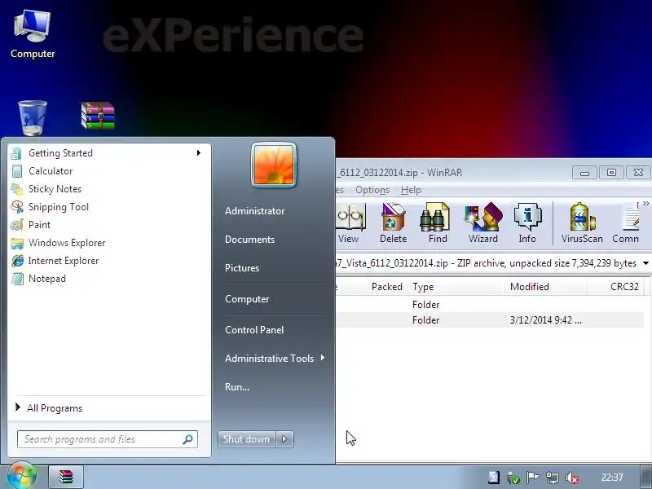
Task: Launch Calculator from the Start menu
Action: [51, 171]
